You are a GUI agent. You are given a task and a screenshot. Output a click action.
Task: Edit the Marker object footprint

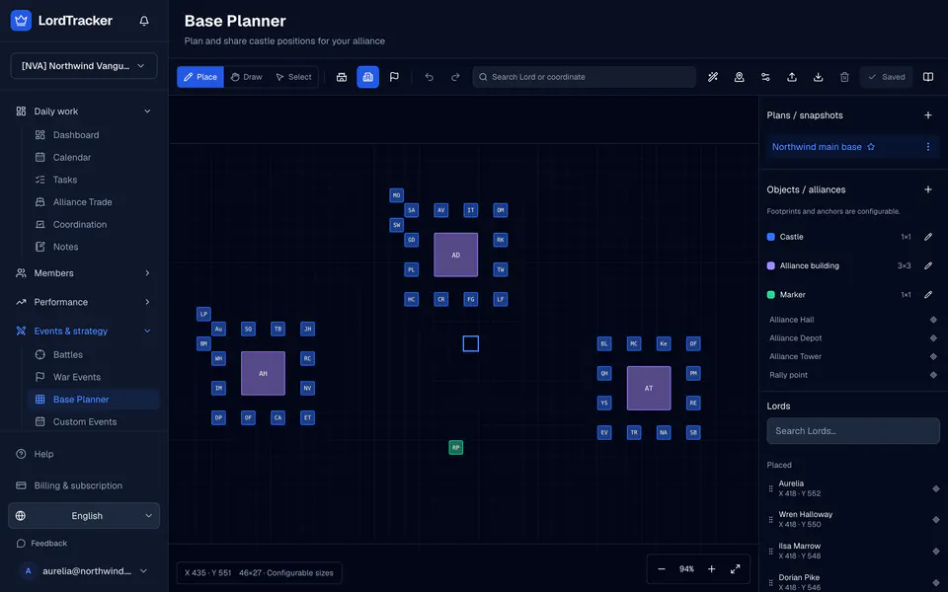(928, 295)
